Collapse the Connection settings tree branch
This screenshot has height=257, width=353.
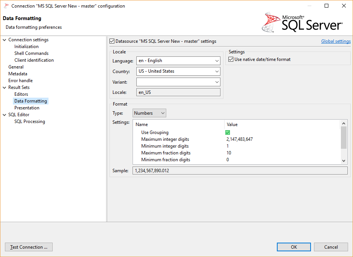(5, 39)
